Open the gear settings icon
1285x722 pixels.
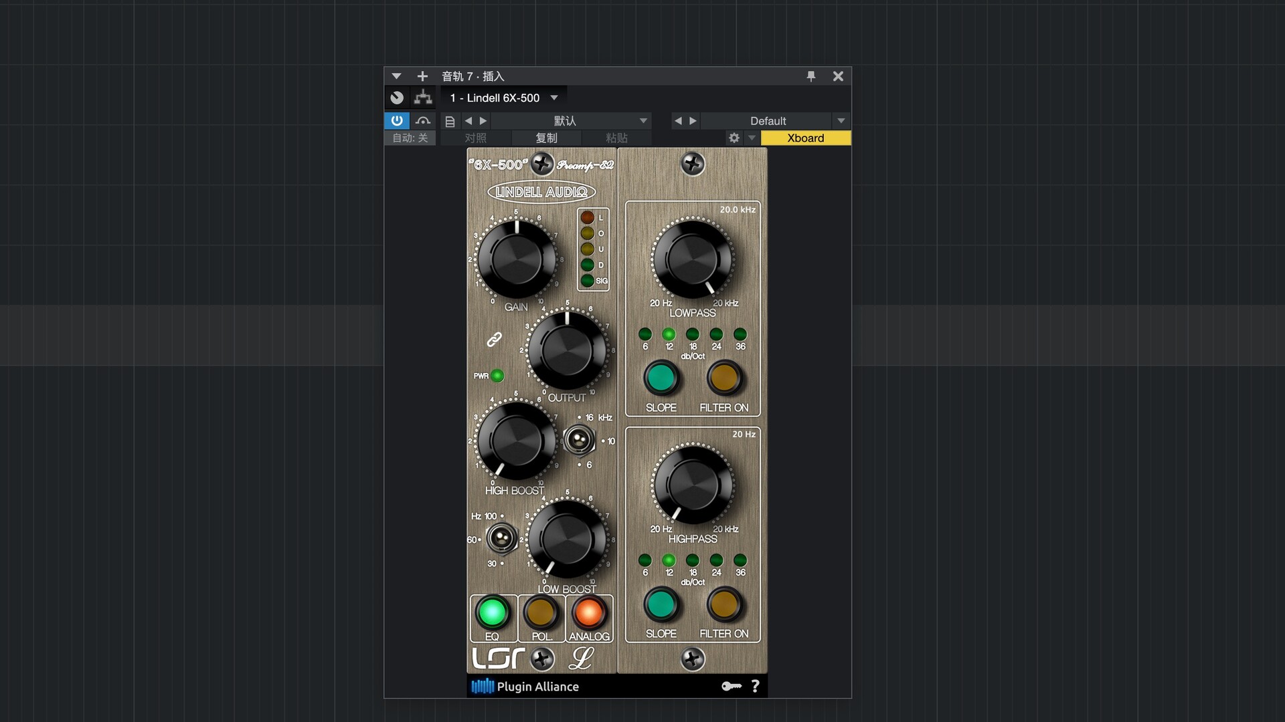tap(734, 138)
